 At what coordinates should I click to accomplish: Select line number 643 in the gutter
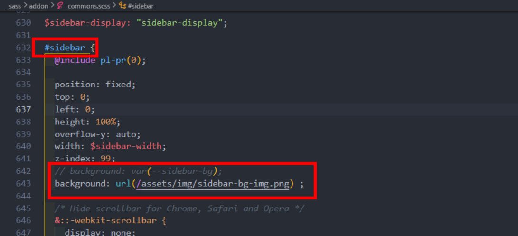[23, 183]
